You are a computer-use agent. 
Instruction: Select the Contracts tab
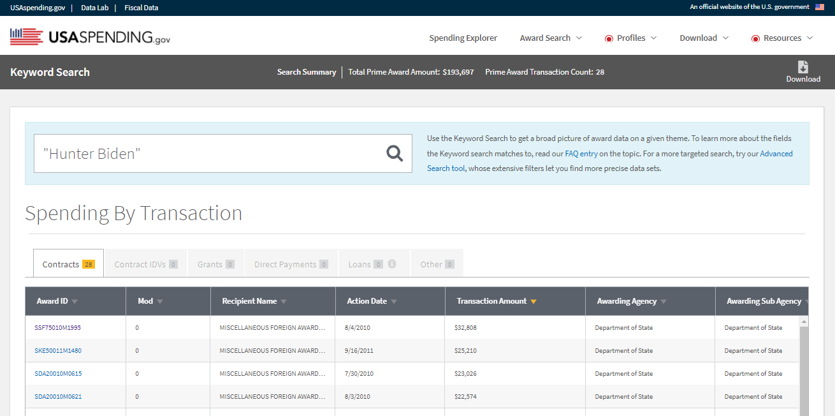point(68,263)
